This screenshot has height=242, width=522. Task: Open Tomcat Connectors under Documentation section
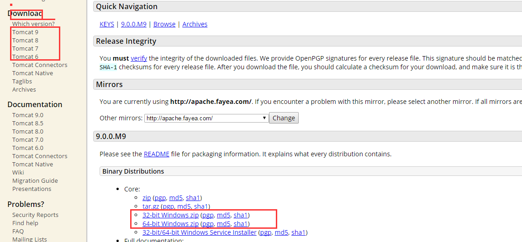point(40,156)
